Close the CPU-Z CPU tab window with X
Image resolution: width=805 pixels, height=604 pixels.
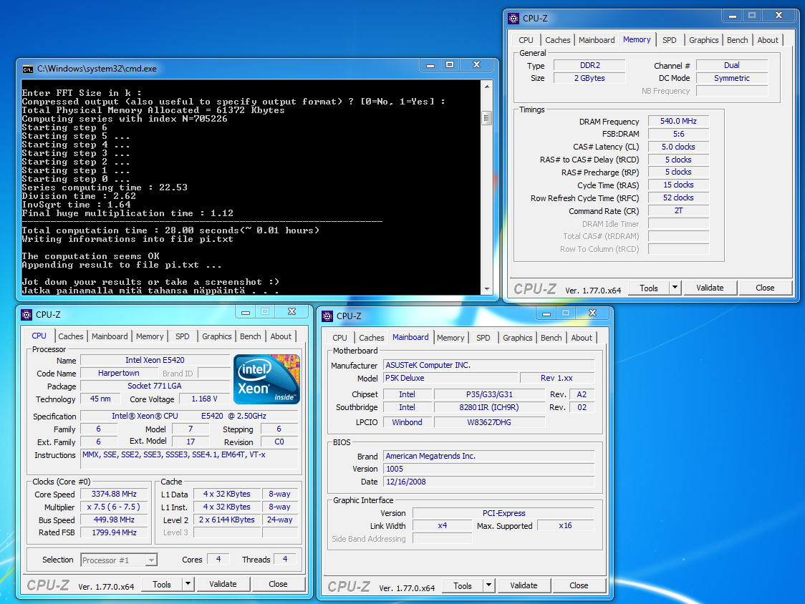(291, 312)
